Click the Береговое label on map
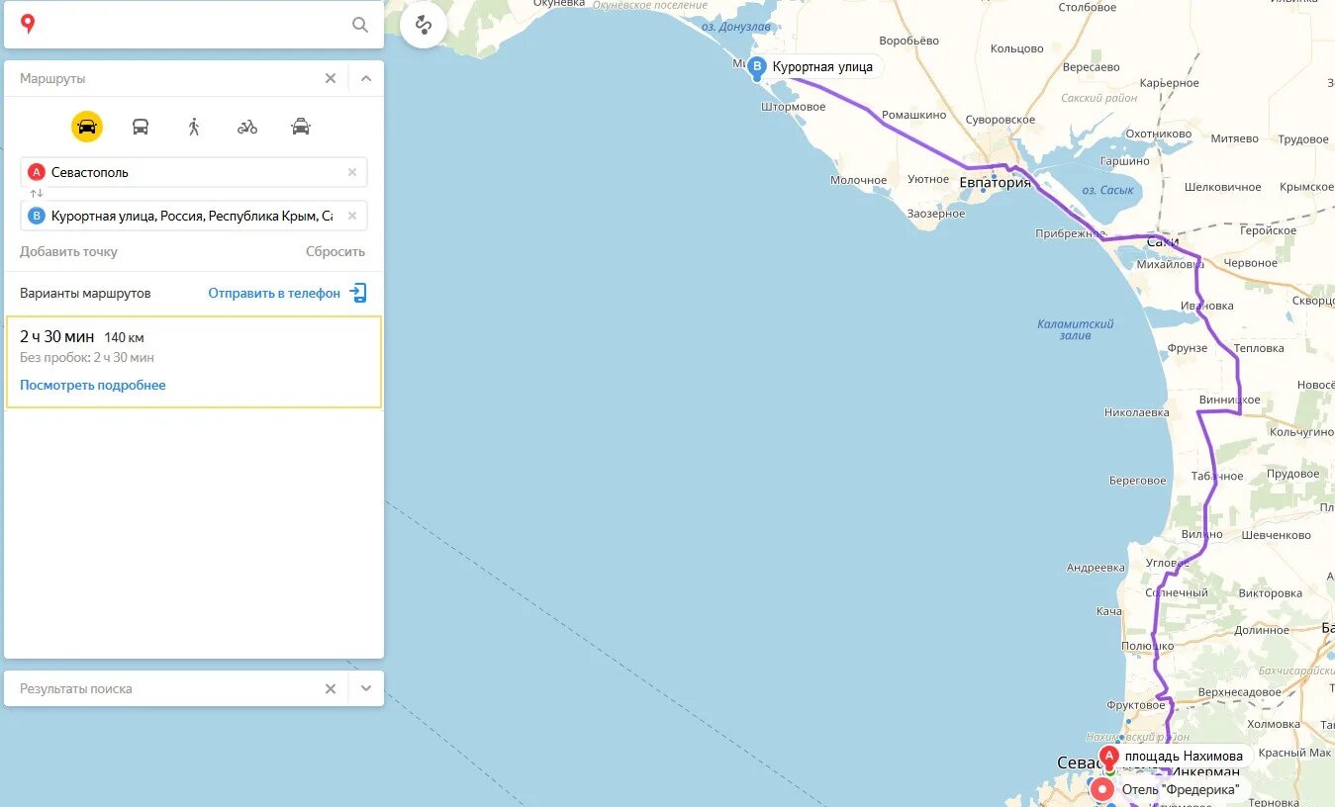This screenshot has height=807, width=1335. click(x=1137, y=481)
